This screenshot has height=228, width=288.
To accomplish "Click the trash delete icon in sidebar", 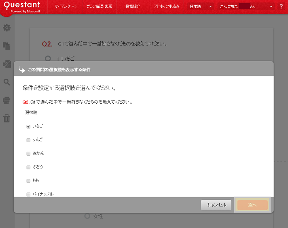I will [x=7, y=119].
